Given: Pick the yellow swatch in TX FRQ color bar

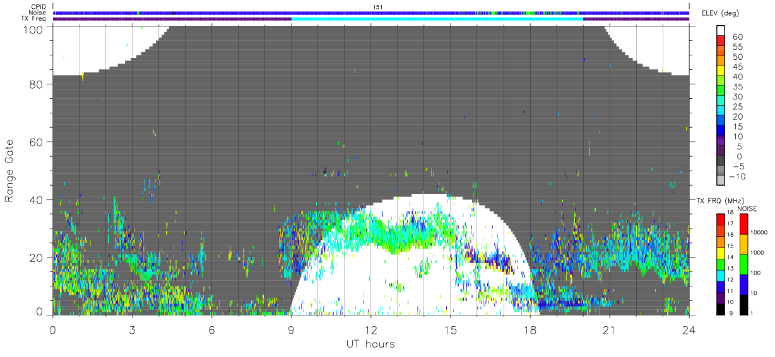Looking at the screenshot, I should (720, 253).
